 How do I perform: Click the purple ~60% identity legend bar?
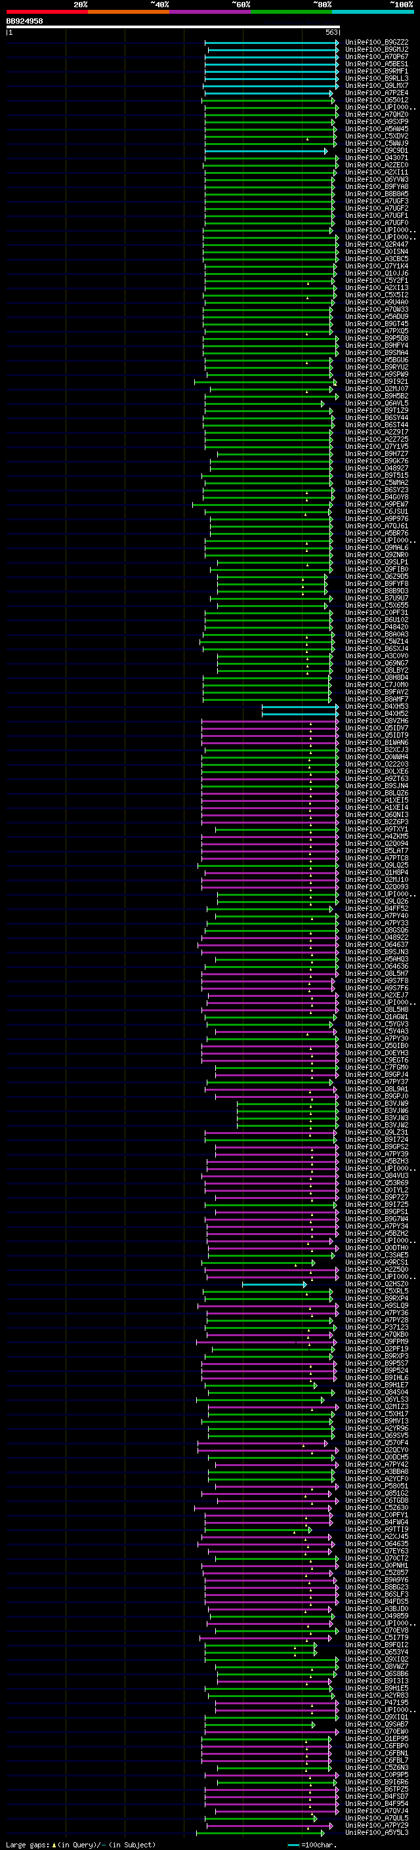click(x=211, y=12)
